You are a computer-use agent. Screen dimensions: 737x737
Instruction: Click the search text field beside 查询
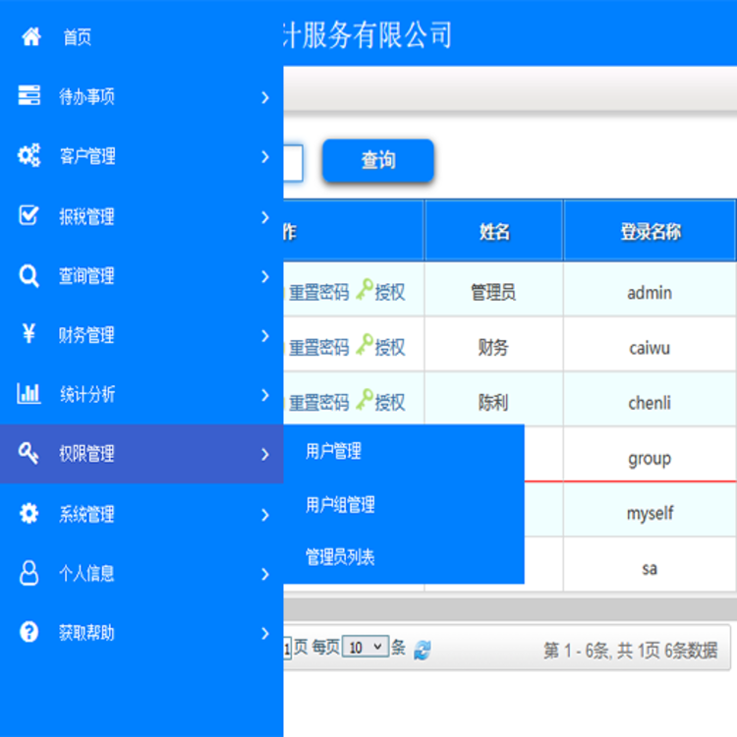tap(293, 162)
